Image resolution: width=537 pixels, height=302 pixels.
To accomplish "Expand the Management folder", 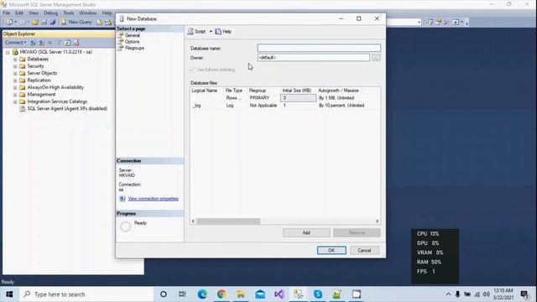I will (x=15, y=95).
